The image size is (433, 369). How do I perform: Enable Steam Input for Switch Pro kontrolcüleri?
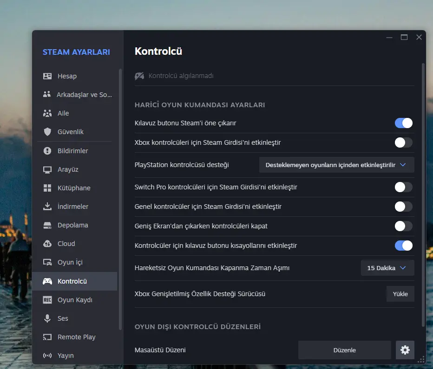click(x=403, y=187)
